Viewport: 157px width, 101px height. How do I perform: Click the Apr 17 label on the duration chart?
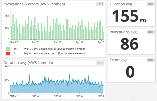tap(80, 96)
